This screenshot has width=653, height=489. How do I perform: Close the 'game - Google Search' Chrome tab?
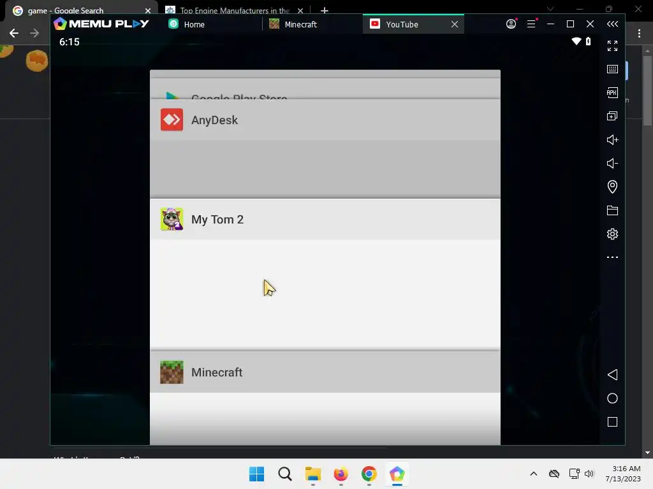click(x=147, y=10)
